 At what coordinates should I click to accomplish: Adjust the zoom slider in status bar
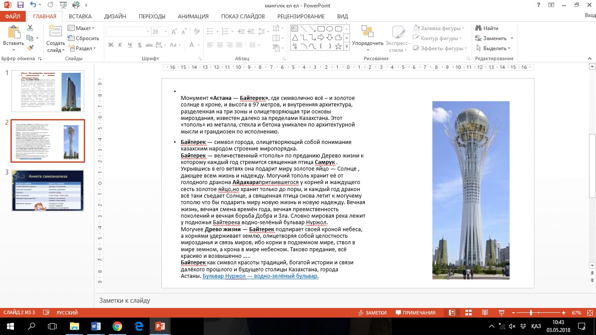pyautogui.click(x=531, y=313)
